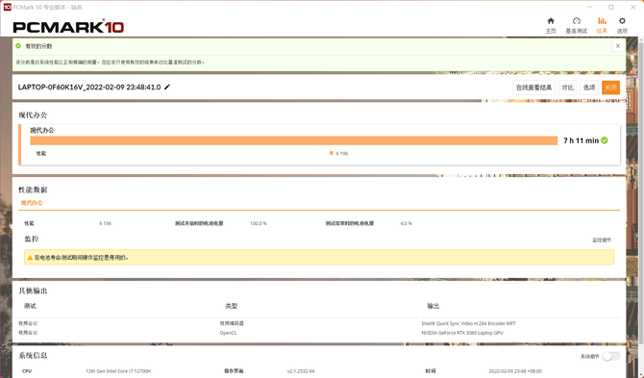Click the orange Close (关闭) button
Image resolution: width=644 pixels, height=378 pixels.
[x=610, y=88]
